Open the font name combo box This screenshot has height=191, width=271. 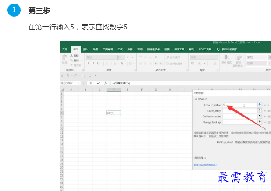[102, 57]
